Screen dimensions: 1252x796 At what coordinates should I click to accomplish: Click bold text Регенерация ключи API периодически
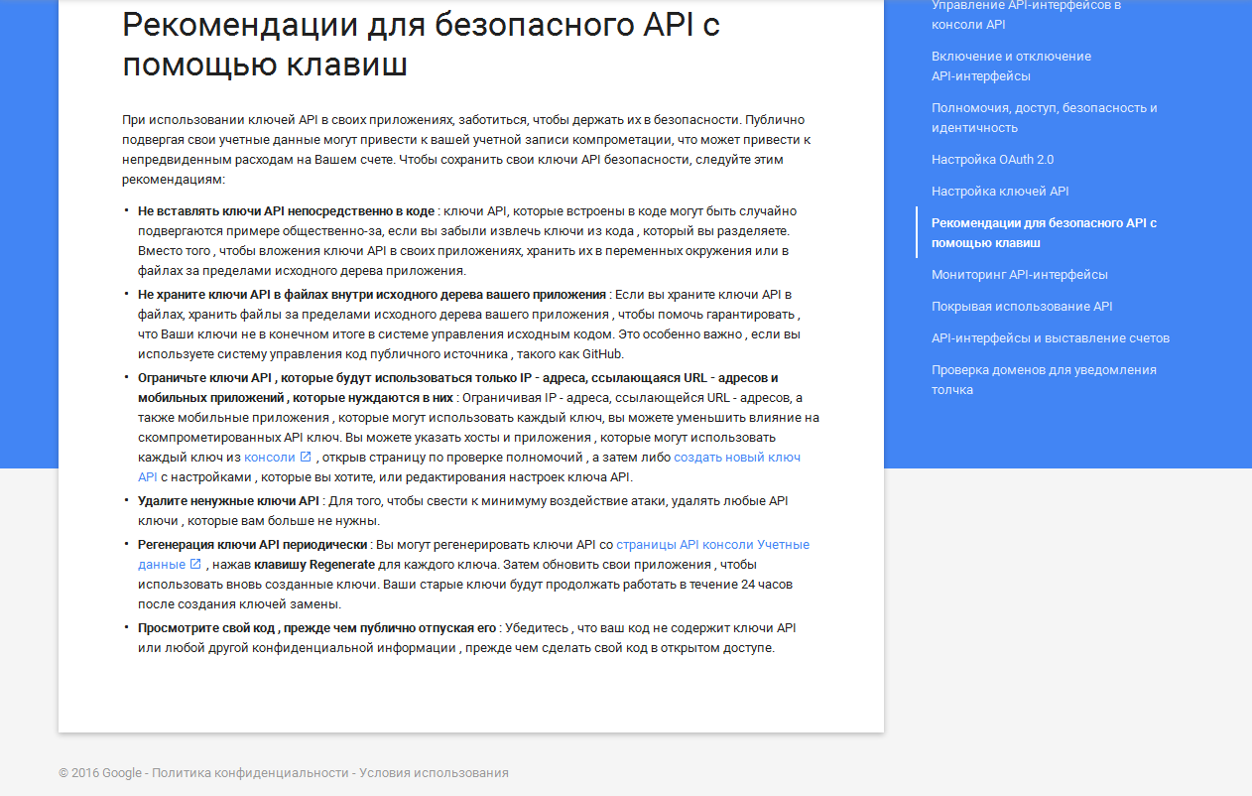click(x=253, y=545)
